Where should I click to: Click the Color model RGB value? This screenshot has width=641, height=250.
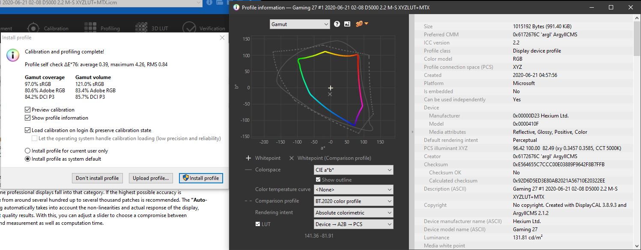(x=517, y=59)
